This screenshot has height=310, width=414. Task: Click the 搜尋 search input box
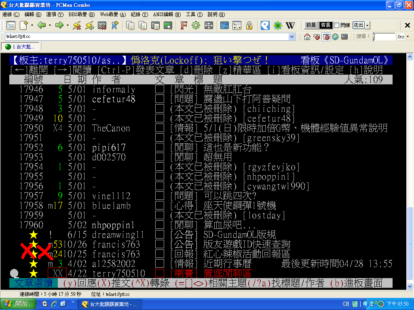385,37
